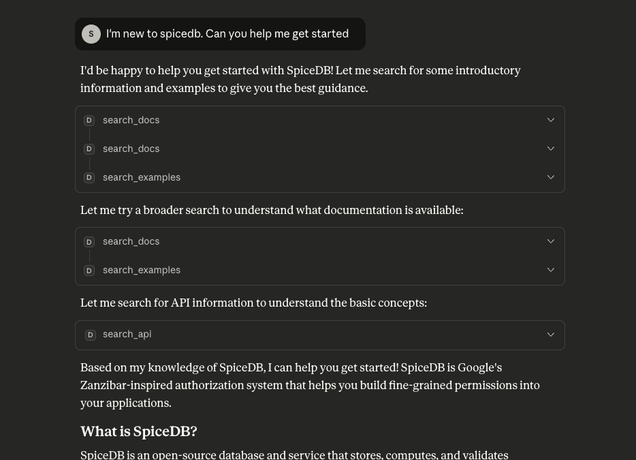The image size is (636, 460).
Task: Expand the first search_examples chevron
Action: (x=551, y=177)
